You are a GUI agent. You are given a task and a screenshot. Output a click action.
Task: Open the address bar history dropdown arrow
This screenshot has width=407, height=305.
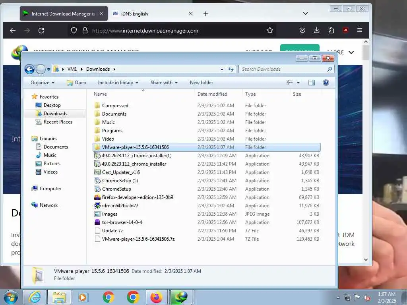coord(222,69)
